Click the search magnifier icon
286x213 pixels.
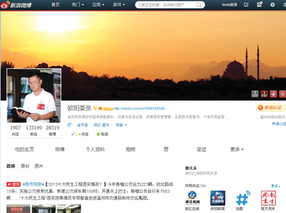tap(198, 5)
